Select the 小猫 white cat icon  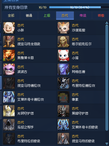63,55
